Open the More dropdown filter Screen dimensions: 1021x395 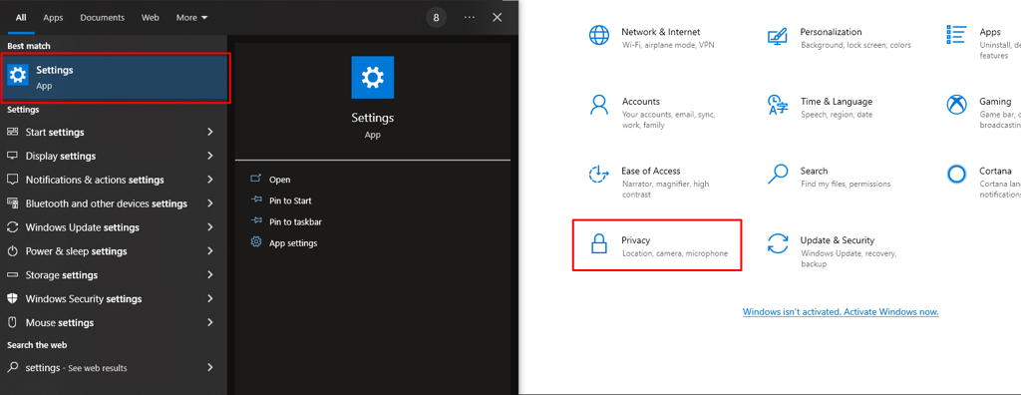pyautogui.click(x=192, y=18)
